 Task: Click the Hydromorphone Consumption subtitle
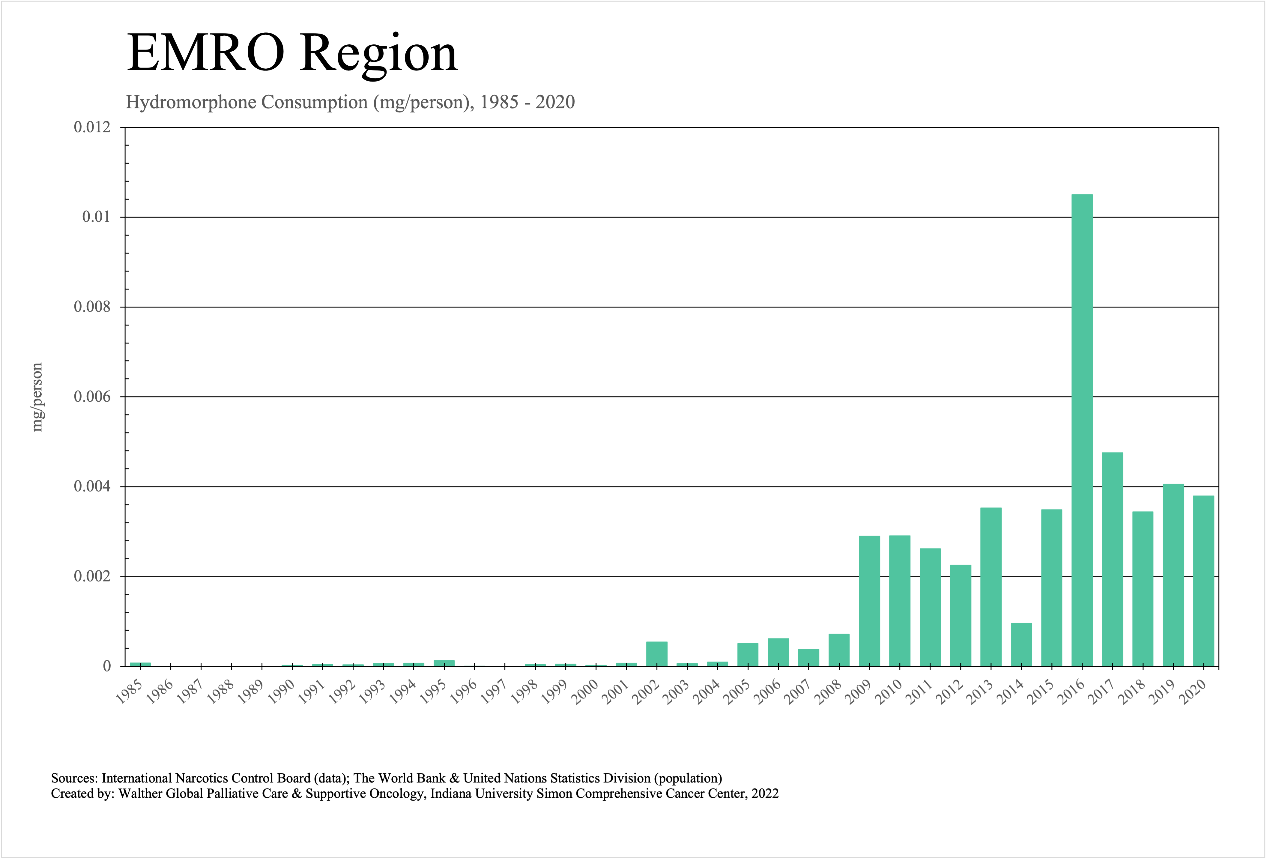(350, 102)
